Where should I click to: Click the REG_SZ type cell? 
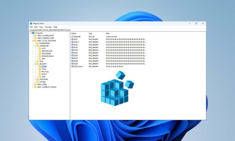pyautogui.click(x=92, y=37)
